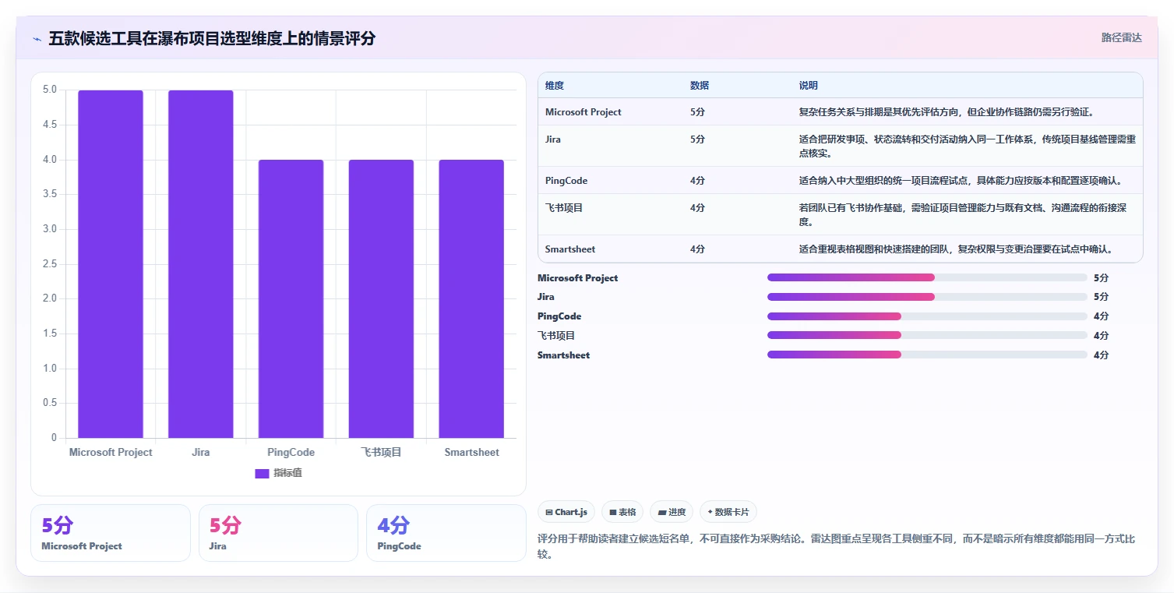
Task: Click the 飞书项目 x-axis label under chart
Action: click(381, 452)
